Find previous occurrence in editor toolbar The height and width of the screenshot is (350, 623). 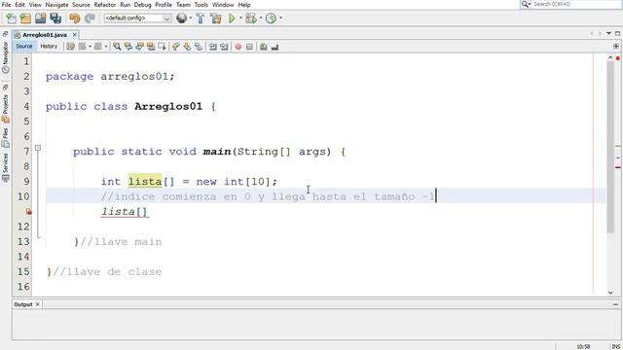tap(128, 47)
